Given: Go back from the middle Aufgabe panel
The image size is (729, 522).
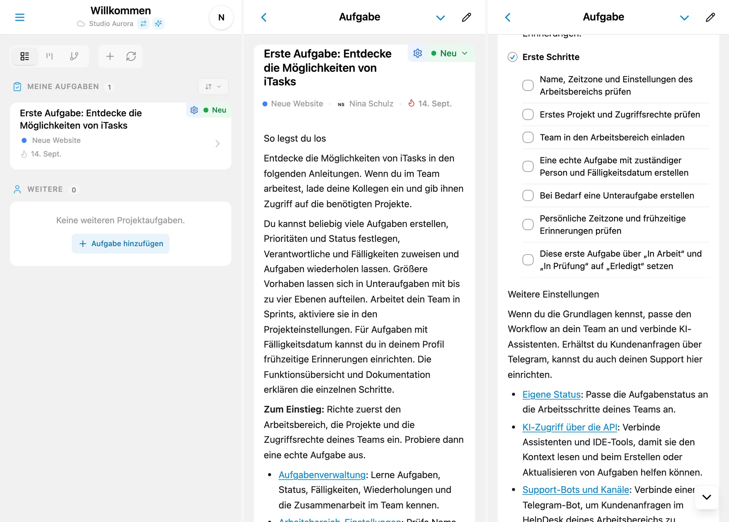Looking at the screenshot, I should (264, 17).
